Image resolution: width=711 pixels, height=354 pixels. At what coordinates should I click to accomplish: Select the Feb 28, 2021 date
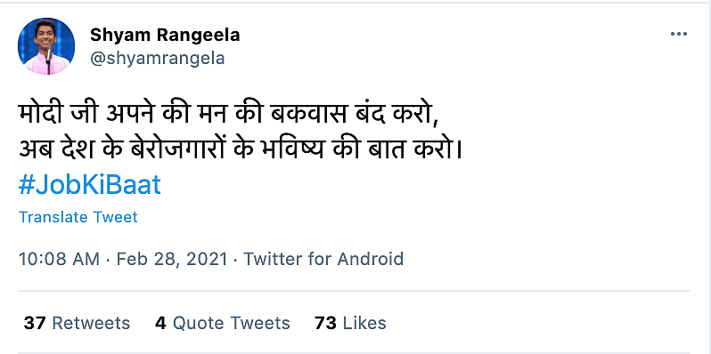pyautogui.click(x=172, y=260)
